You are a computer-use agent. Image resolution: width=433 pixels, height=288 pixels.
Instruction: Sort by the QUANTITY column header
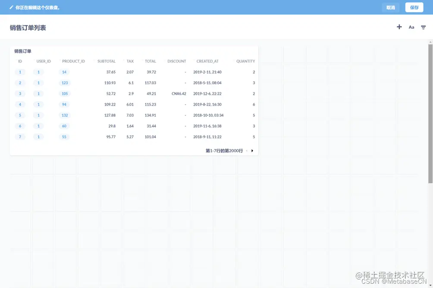[245, 61]
